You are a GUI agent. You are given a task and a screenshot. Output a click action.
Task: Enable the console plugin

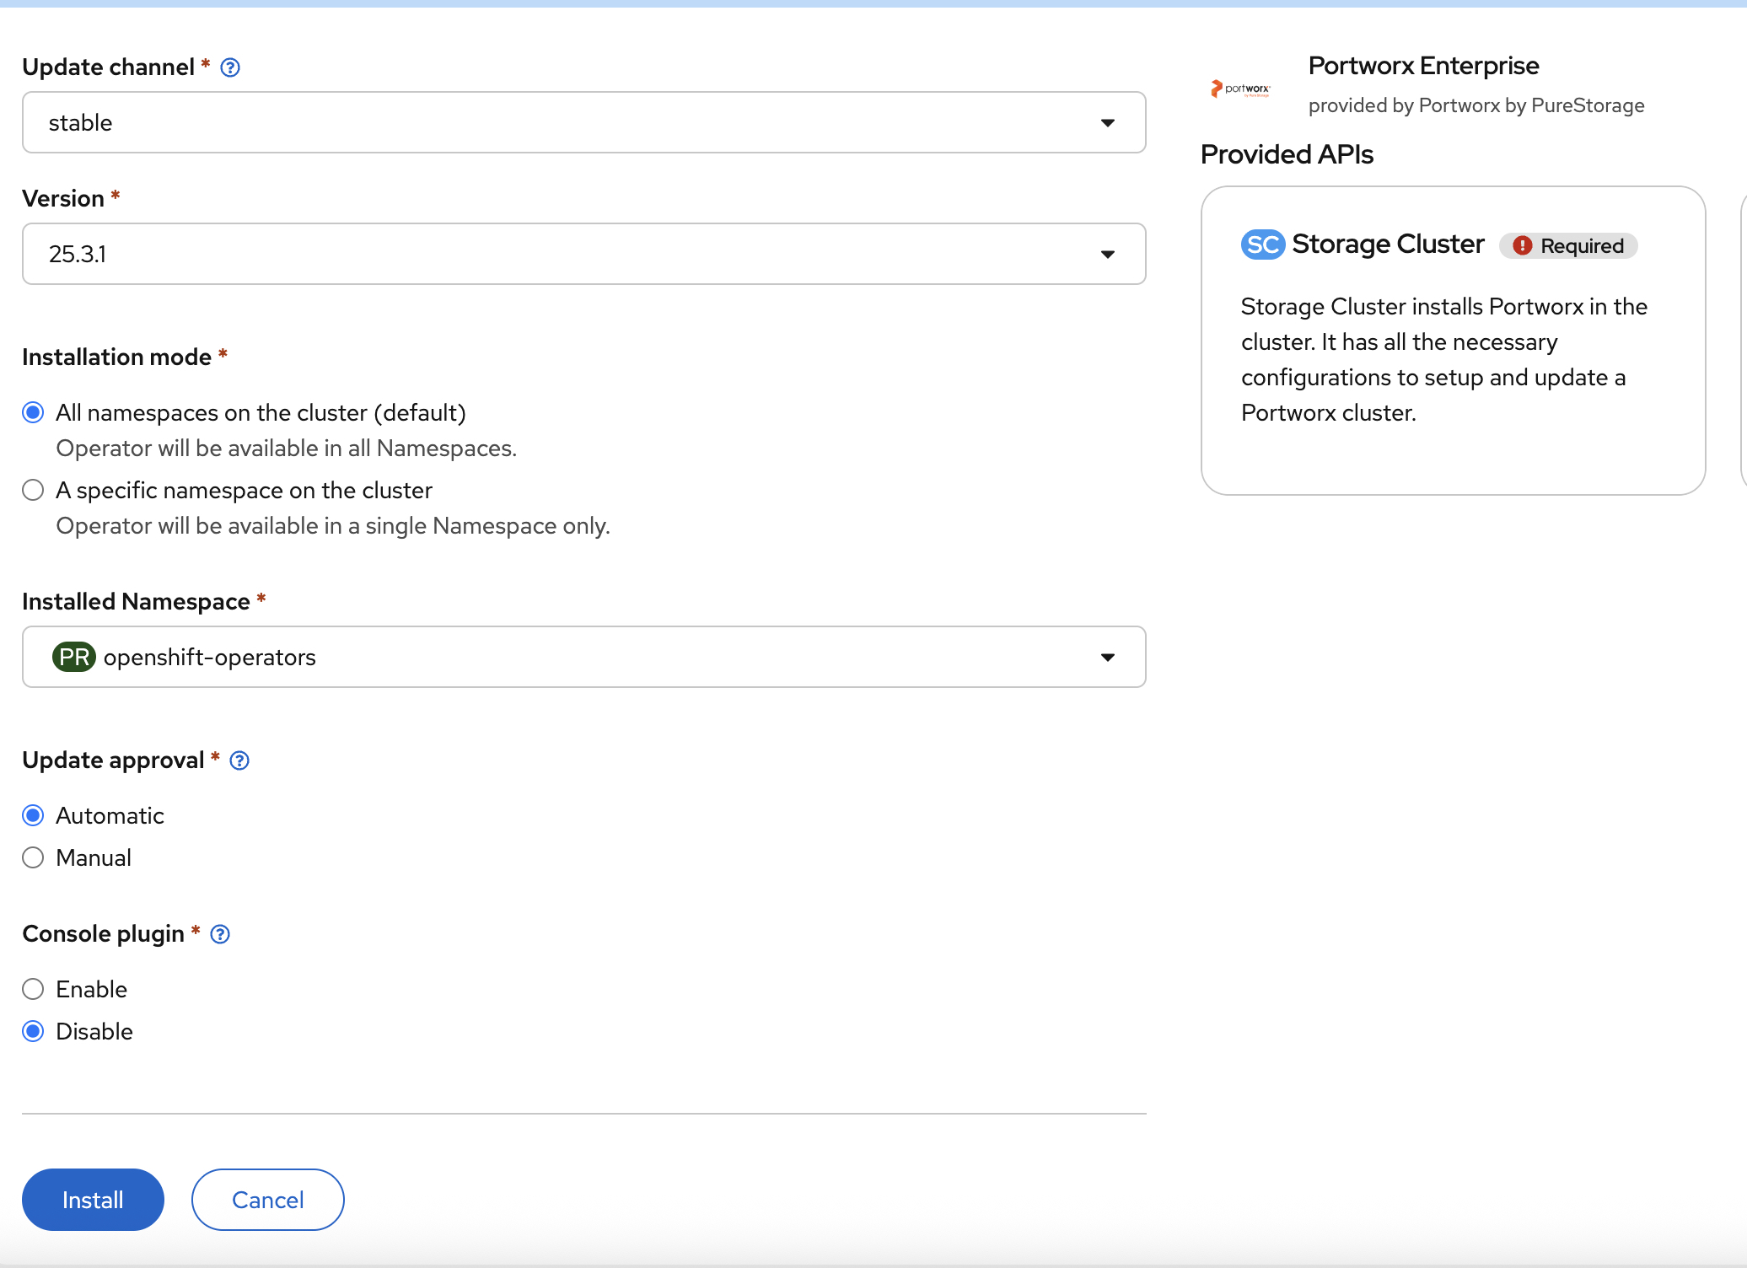pos(33,989)
